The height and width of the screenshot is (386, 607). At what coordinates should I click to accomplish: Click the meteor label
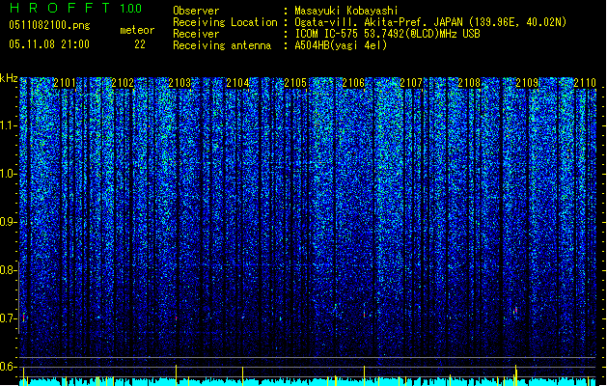137,30
